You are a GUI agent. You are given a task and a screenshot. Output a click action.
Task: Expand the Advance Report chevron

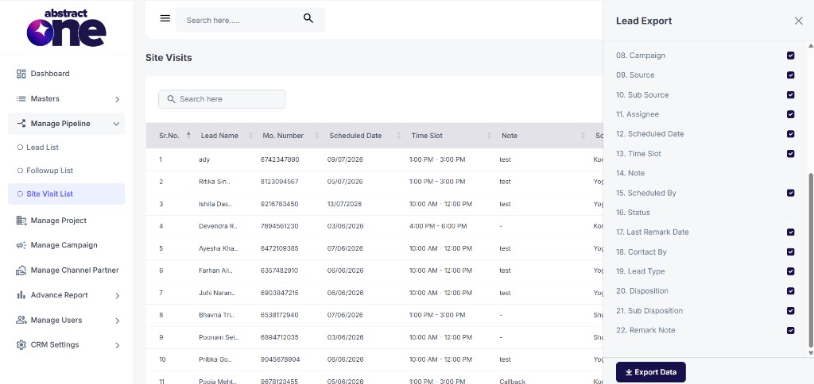click(118, 295)
